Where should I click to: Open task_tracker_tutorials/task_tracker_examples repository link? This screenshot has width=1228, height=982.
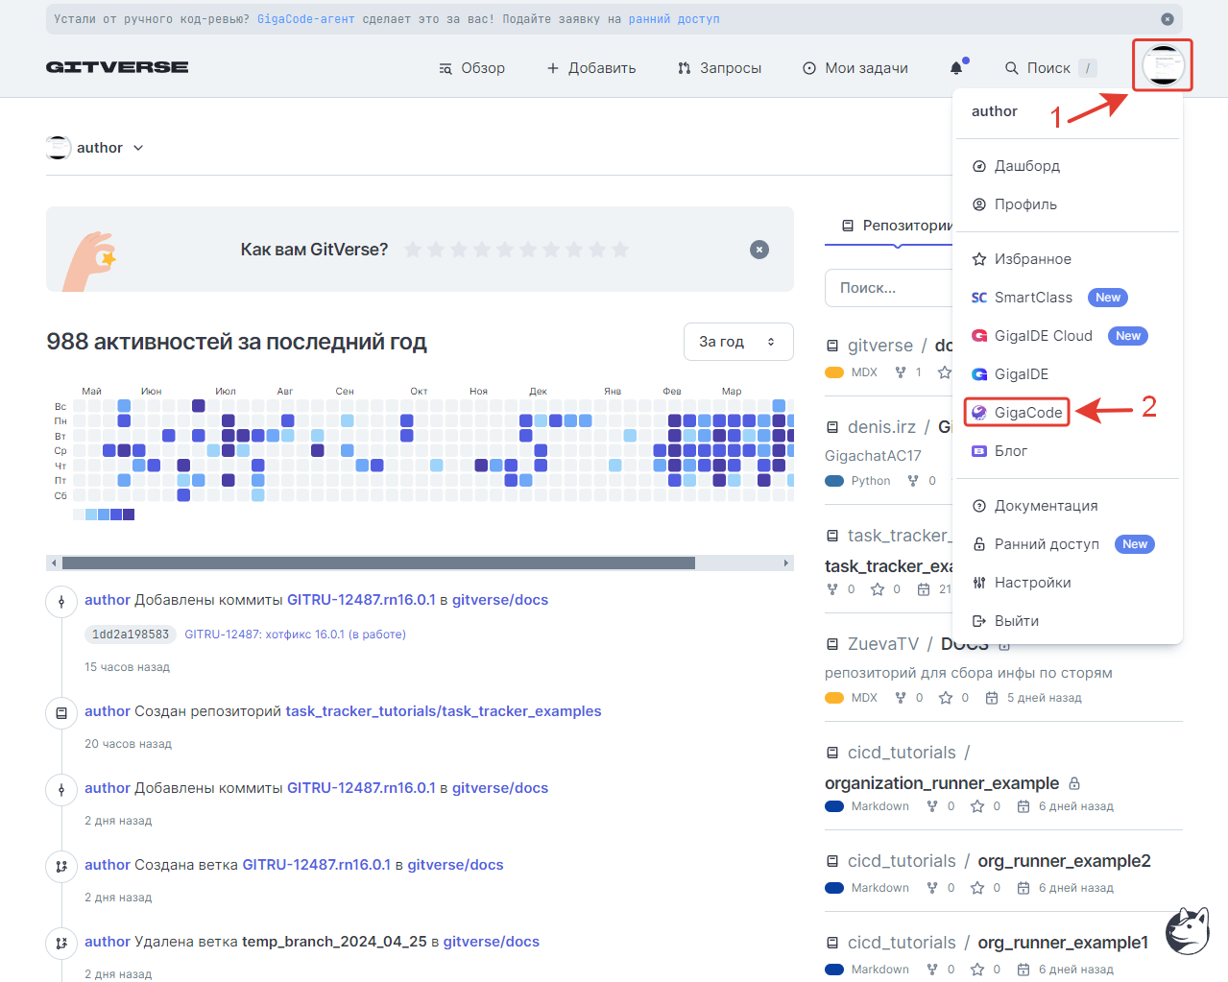(444, 711)
